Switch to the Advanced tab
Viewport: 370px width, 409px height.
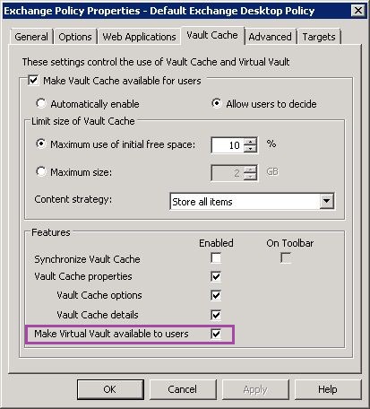(x=270, y=37)
